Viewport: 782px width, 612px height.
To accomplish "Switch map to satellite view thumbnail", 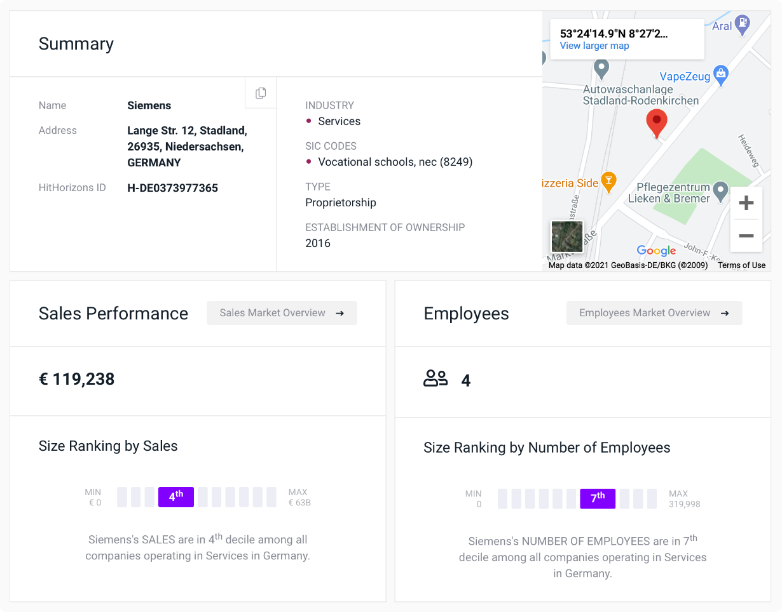I will coord(567,236).
